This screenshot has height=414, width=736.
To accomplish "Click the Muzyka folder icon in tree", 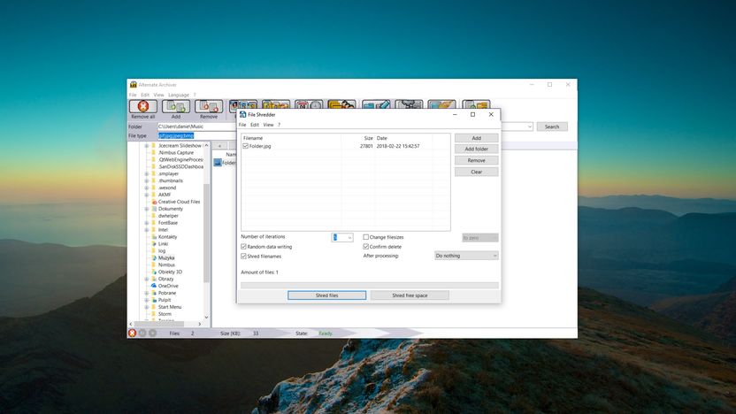I will [x=154, y=257].
